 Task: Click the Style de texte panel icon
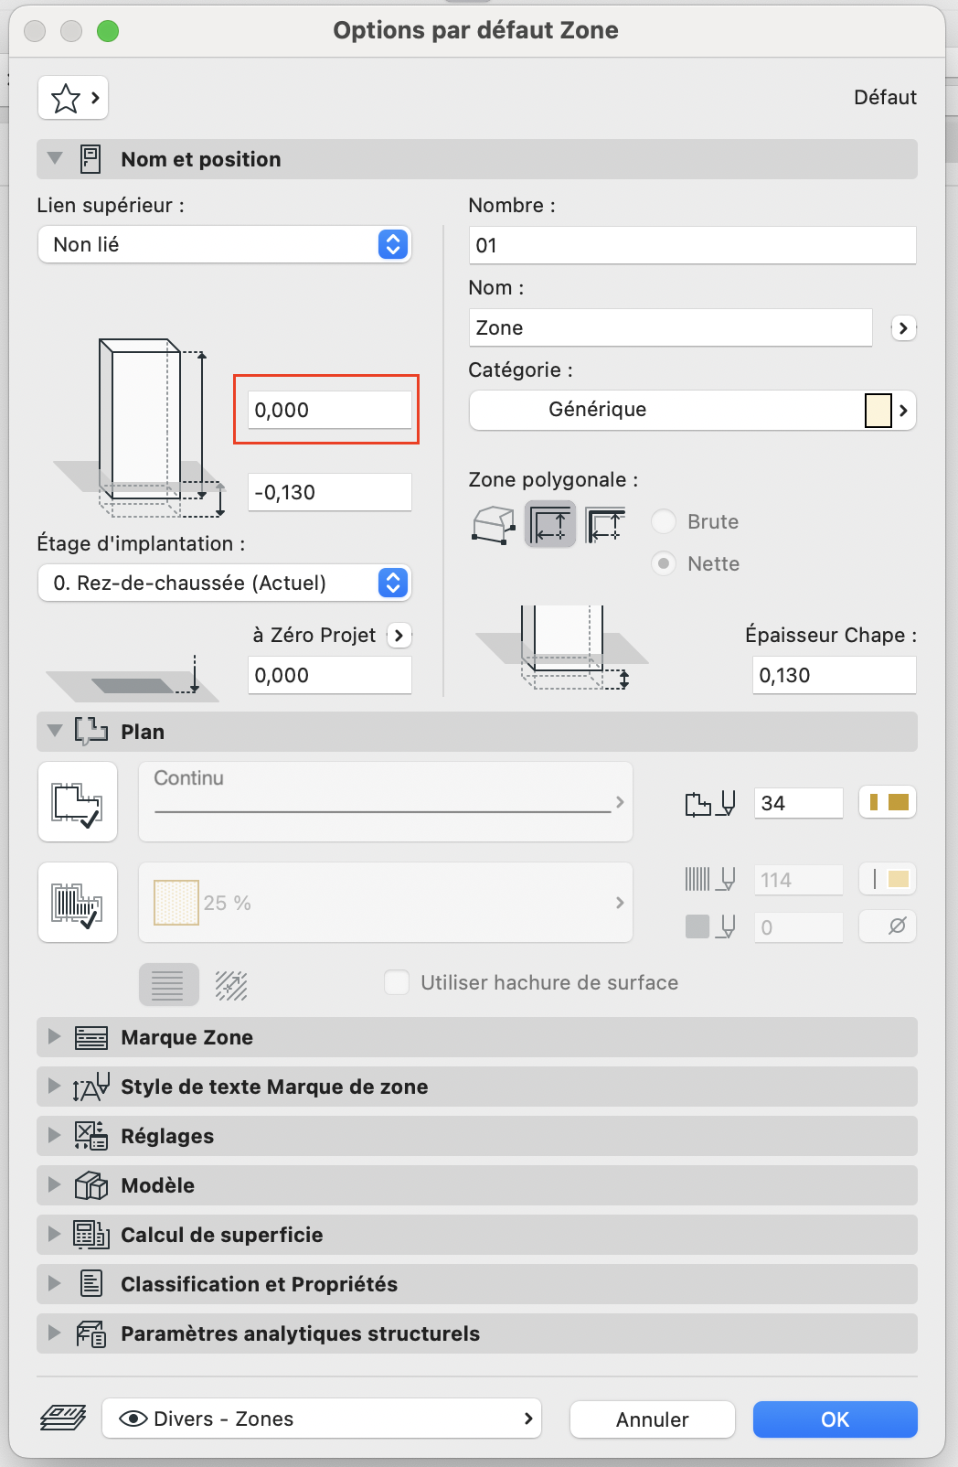pos(91,1087)
